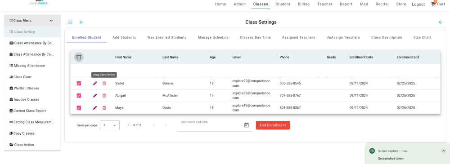Switch to Was Enrolled Students tab

[167, 38]
